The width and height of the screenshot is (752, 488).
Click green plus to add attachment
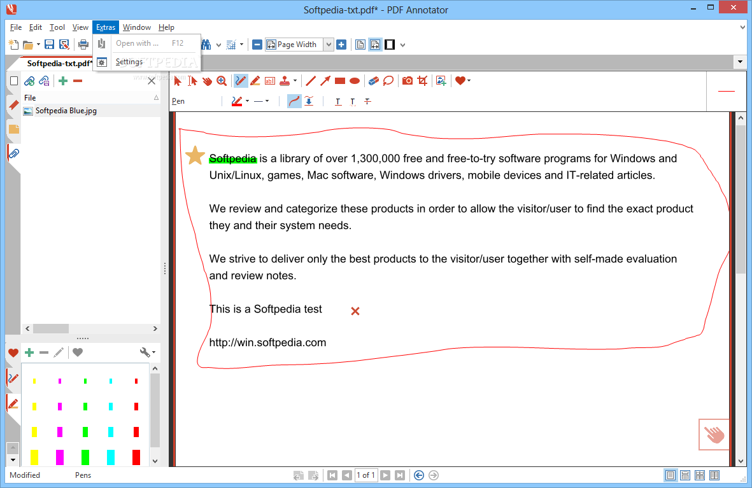[63, 81]
